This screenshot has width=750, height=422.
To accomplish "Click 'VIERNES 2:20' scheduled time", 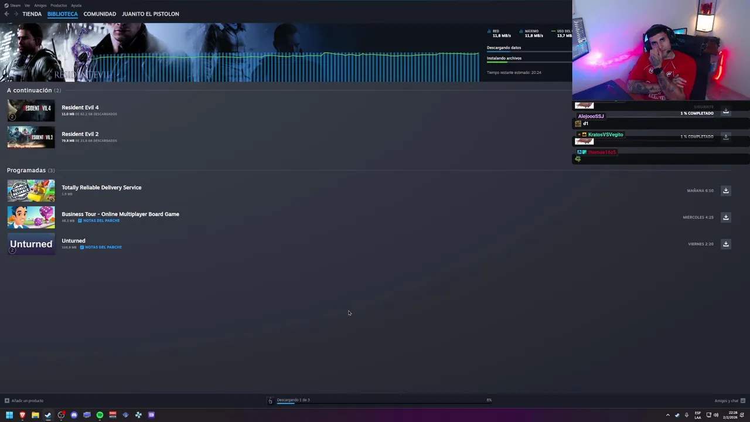I will pyautogui.click(x=701, y=244).
